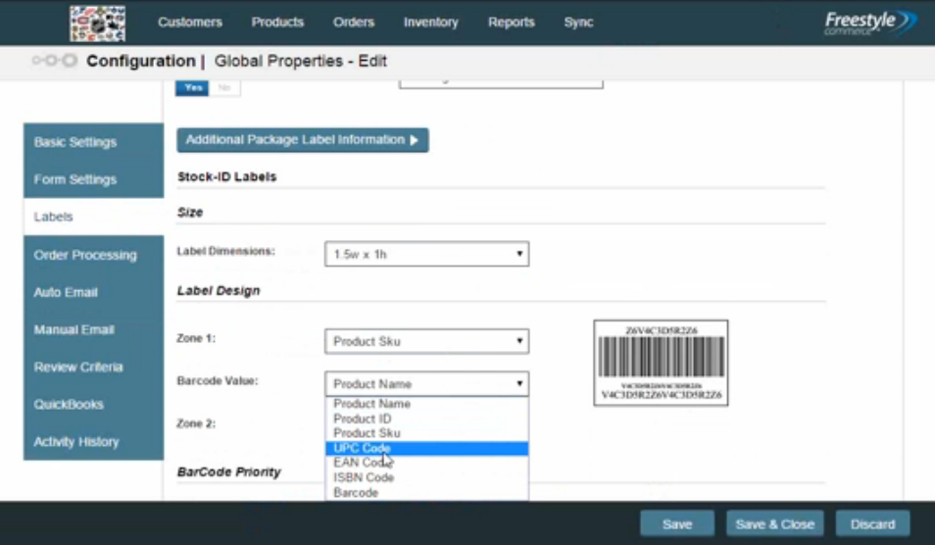Click the Save button
This screenshot has height=545, width=935.
677,524
